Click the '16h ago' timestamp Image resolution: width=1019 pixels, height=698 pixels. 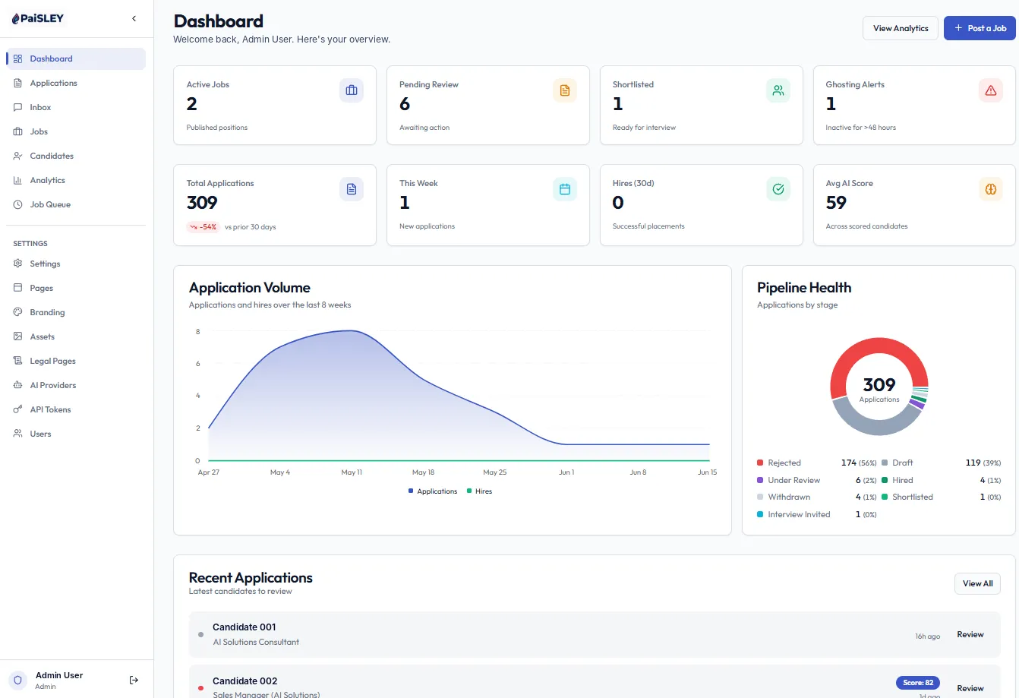(x=928, y=636)
